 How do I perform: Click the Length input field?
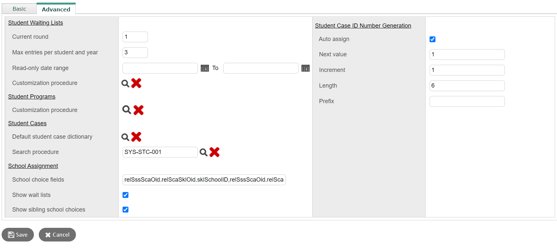[x=467, y=86]
